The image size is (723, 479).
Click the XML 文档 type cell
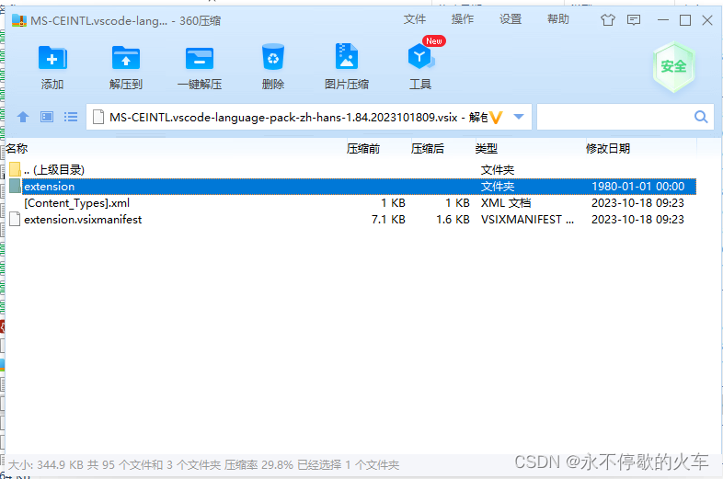point(506,203)
